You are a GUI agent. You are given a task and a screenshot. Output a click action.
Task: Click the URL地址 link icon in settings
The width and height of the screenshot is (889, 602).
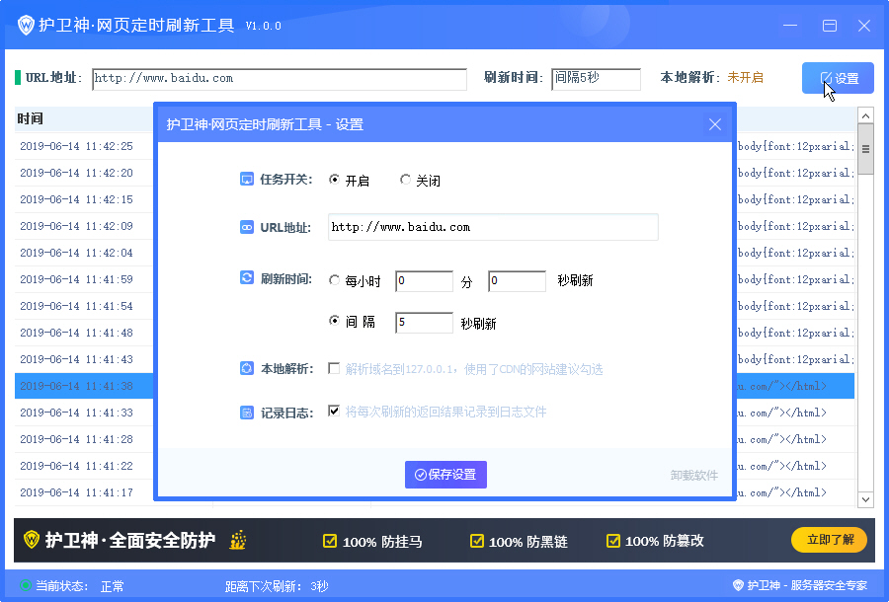click(x=247, y=227)
